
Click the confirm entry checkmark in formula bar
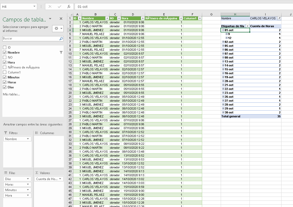[x=59, y=7]
